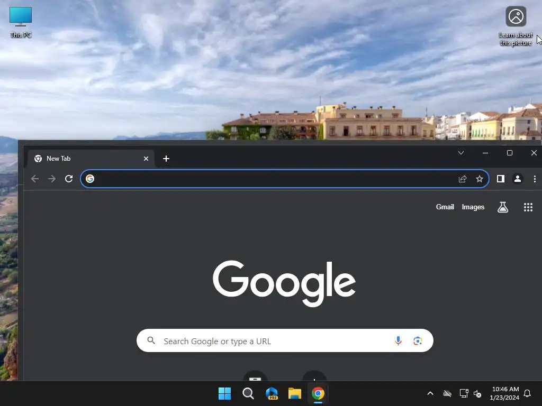Start voice search with microphone icon
Screen dimensions: 542x406
click(x=398, y=341)
